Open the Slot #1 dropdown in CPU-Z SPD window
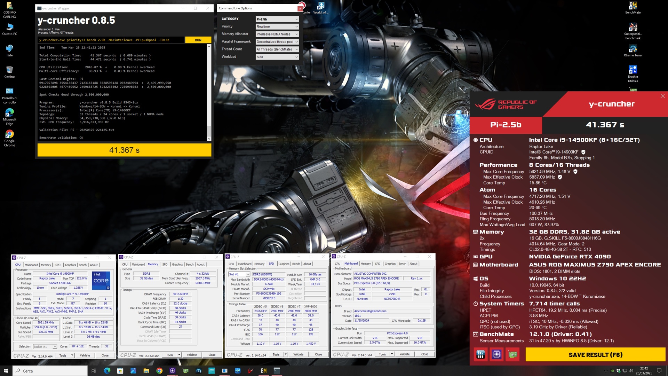Screen dimensions: 668x376 (239, 274)
